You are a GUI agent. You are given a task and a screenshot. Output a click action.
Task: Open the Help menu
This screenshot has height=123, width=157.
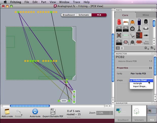pyautogui.click(x=87, y=2)
